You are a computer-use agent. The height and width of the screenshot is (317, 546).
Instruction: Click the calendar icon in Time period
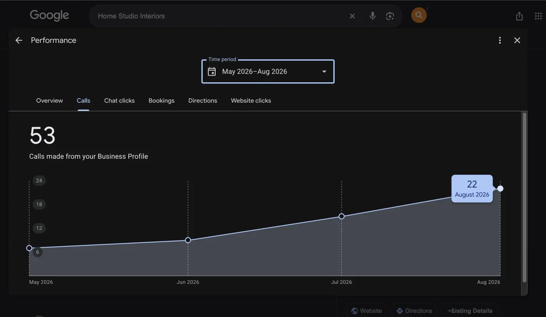[212, 71]
